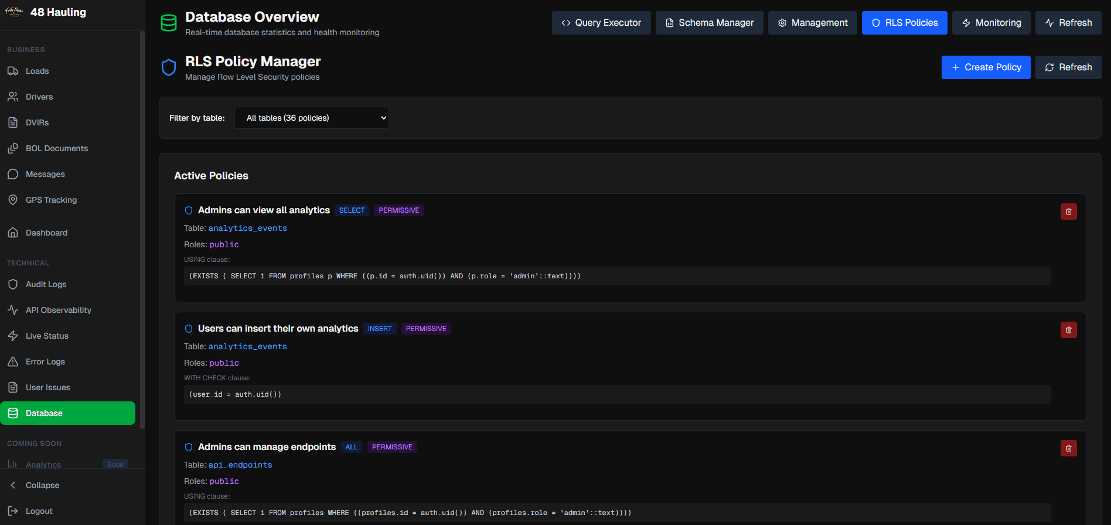Click the sidebar scrollbar
This screenshot has width=1111, height=525.
pos(142,230)
